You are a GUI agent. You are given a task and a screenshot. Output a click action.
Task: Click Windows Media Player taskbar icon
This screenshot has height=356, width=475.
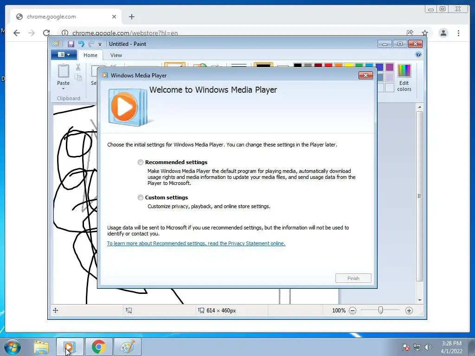[x=70, y=347]
